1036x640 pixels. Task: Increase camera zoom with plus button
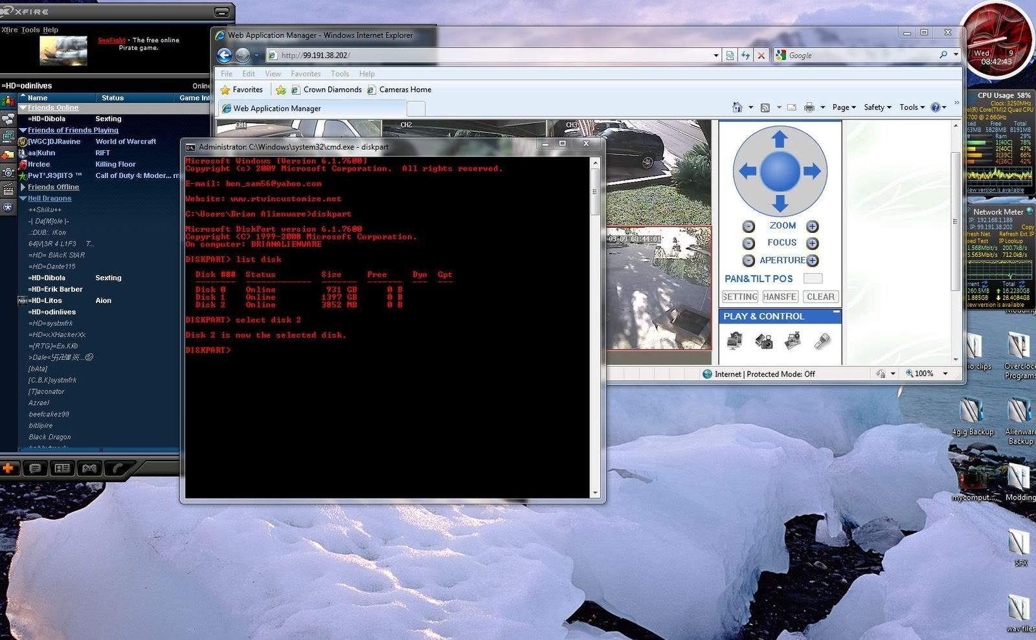coord(812,226)
